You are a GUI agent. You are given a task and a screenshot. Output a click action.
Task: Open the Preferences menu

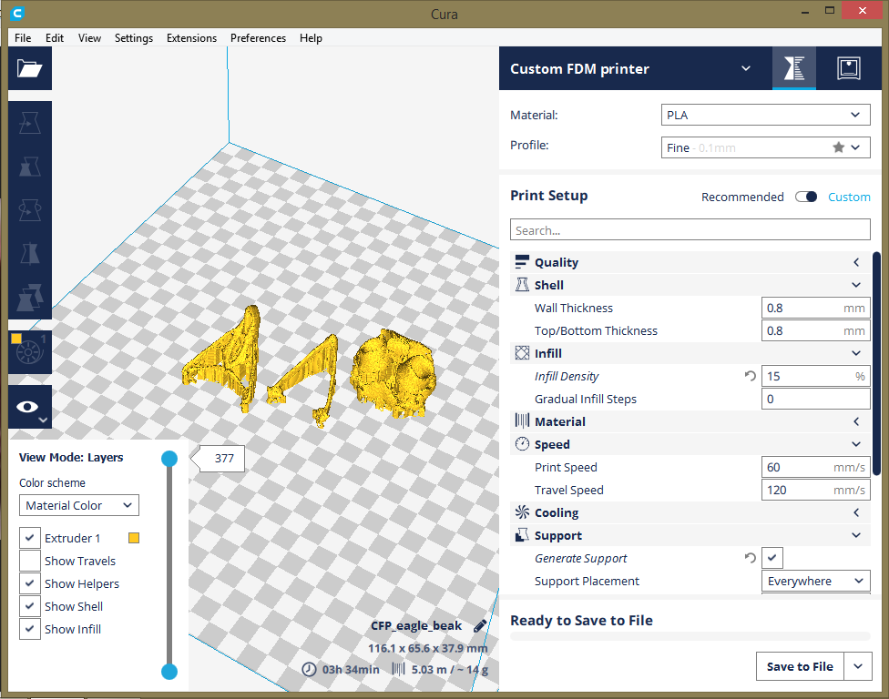tap(258, 38)
